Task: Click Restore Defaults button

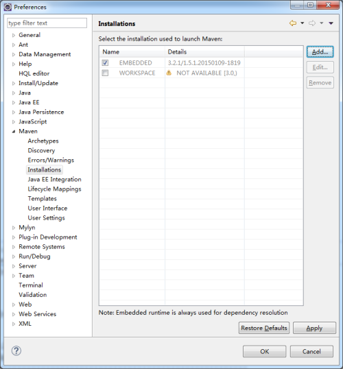Action: 264,328
